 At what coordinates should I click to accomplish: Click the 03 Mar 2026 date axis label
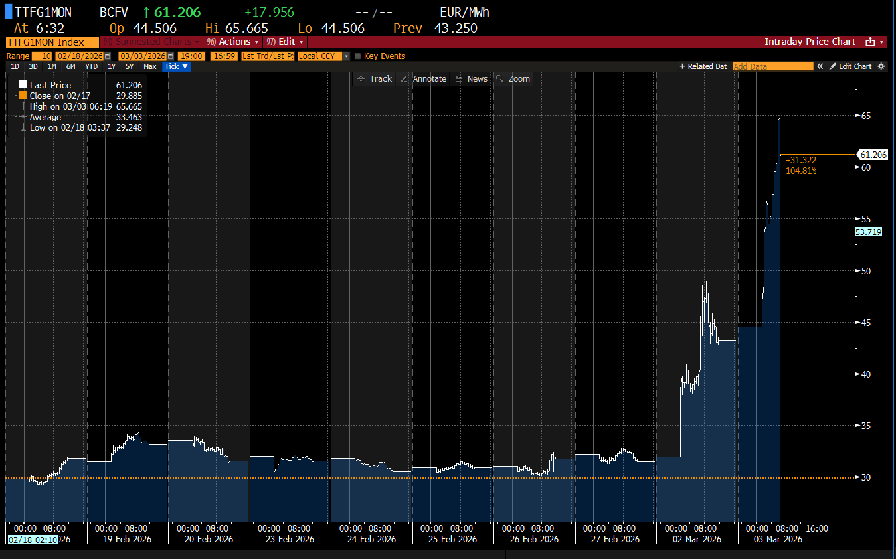pyautogui.click(x=777, y=539)
